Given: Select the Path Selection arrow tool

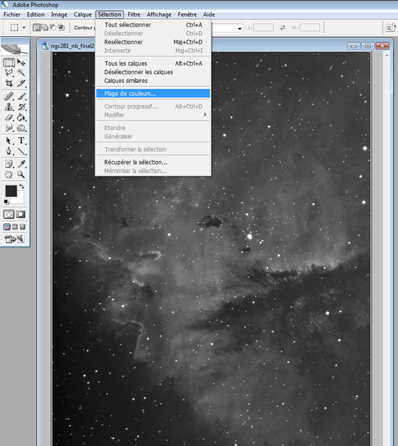Looking at the screenshot, I should [9, 140].
